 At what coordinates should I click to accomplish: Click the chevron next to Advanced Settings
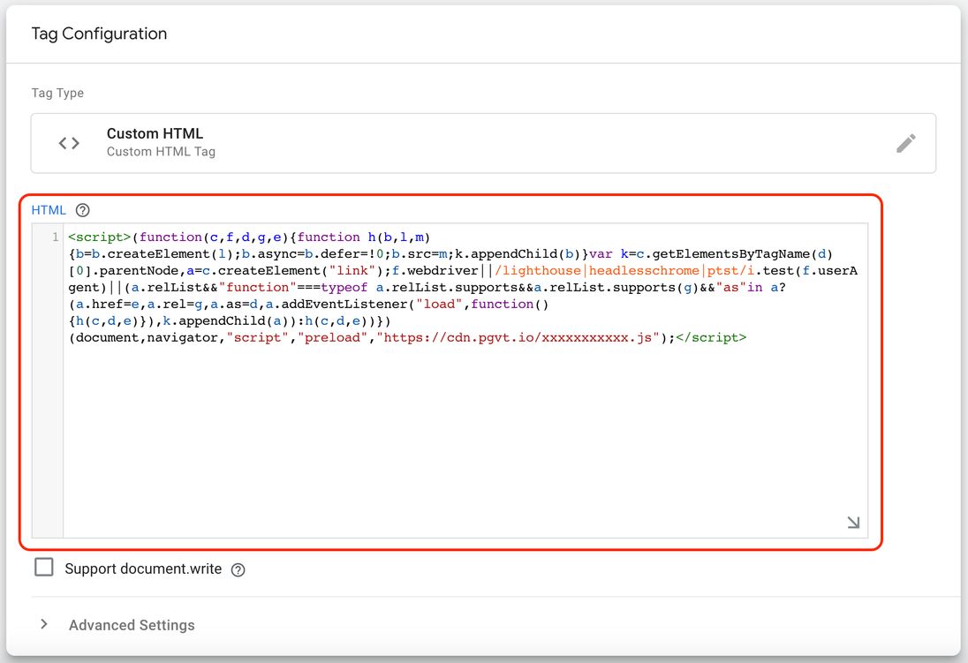tap(44, 624)
